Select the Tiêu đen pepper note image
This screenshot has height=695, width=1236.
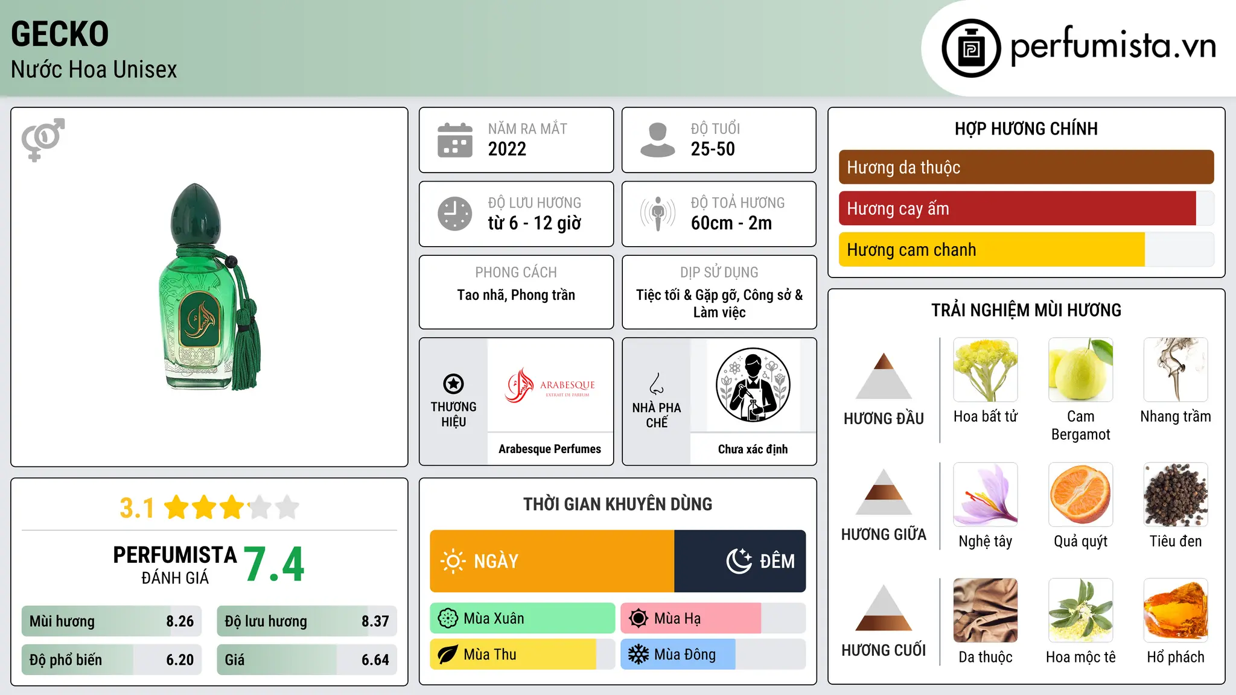1176,495
